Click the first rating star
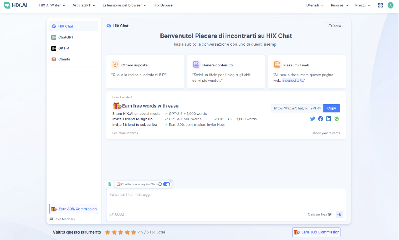Screen dimensions: 399x240 108,232
